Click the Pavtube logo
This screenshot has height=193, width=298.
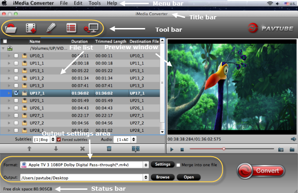pos(270,28)
